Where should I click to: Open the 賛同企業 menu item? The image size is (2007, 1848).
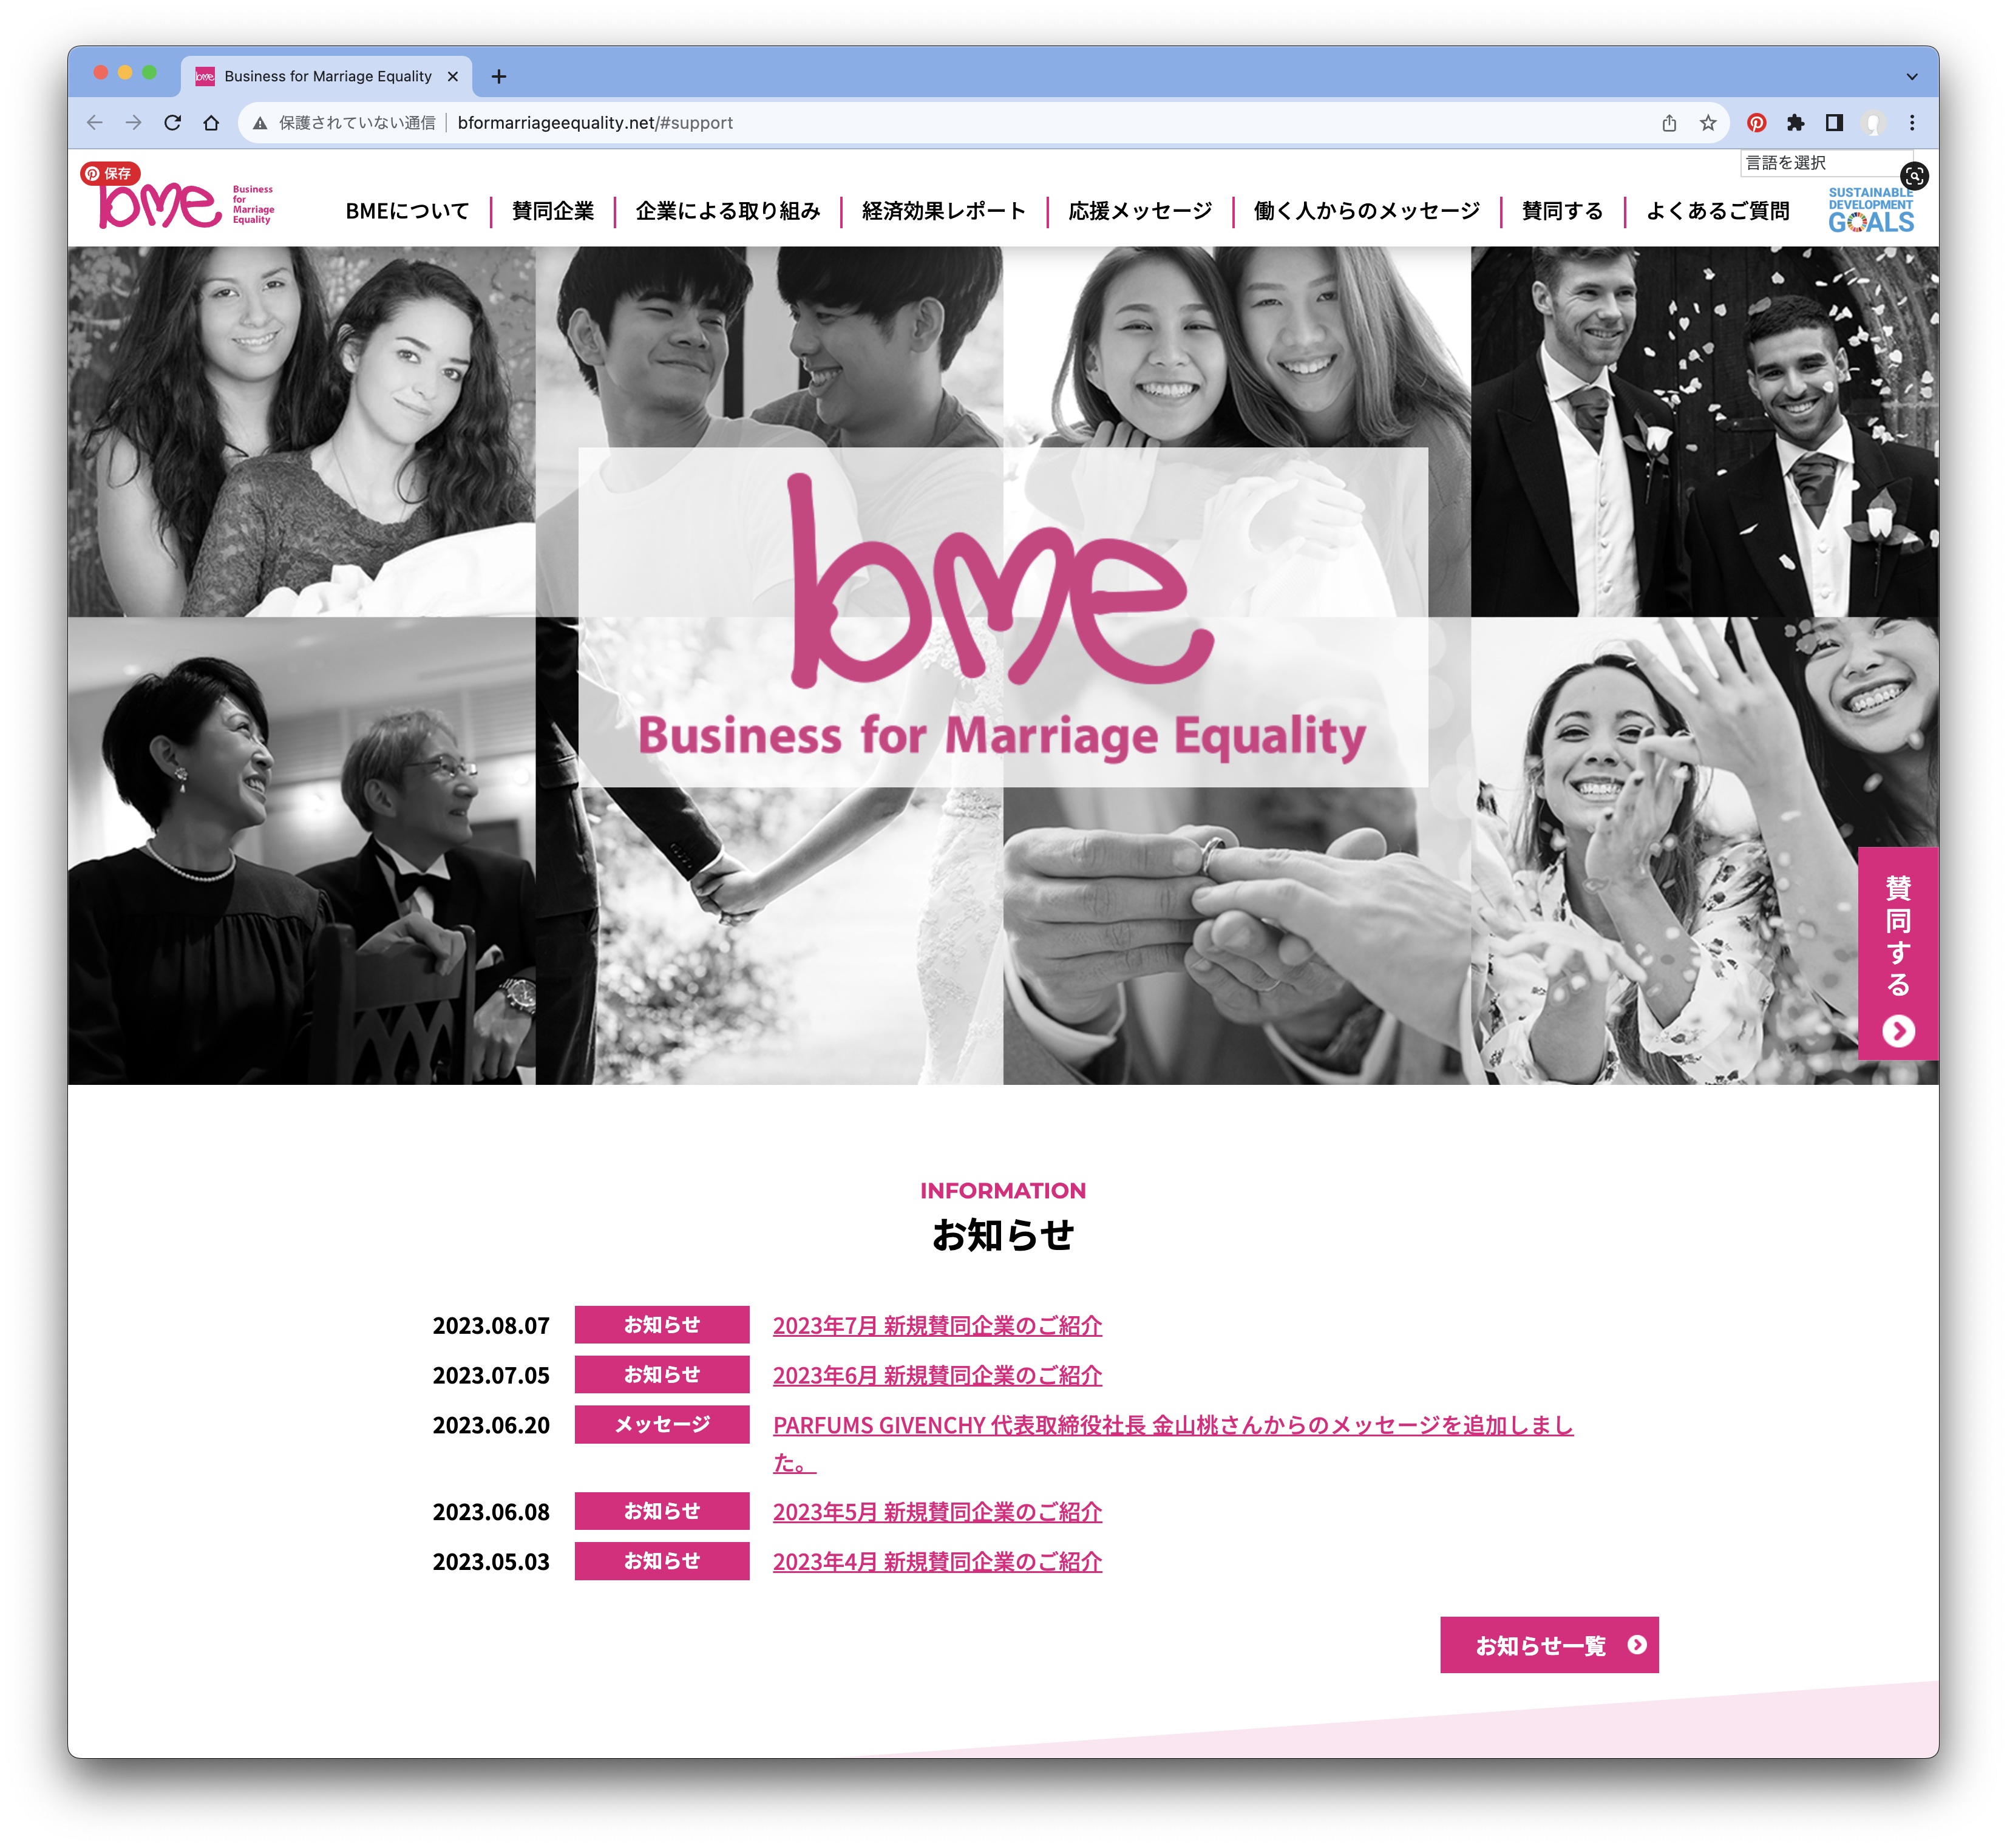click(553, 211)
